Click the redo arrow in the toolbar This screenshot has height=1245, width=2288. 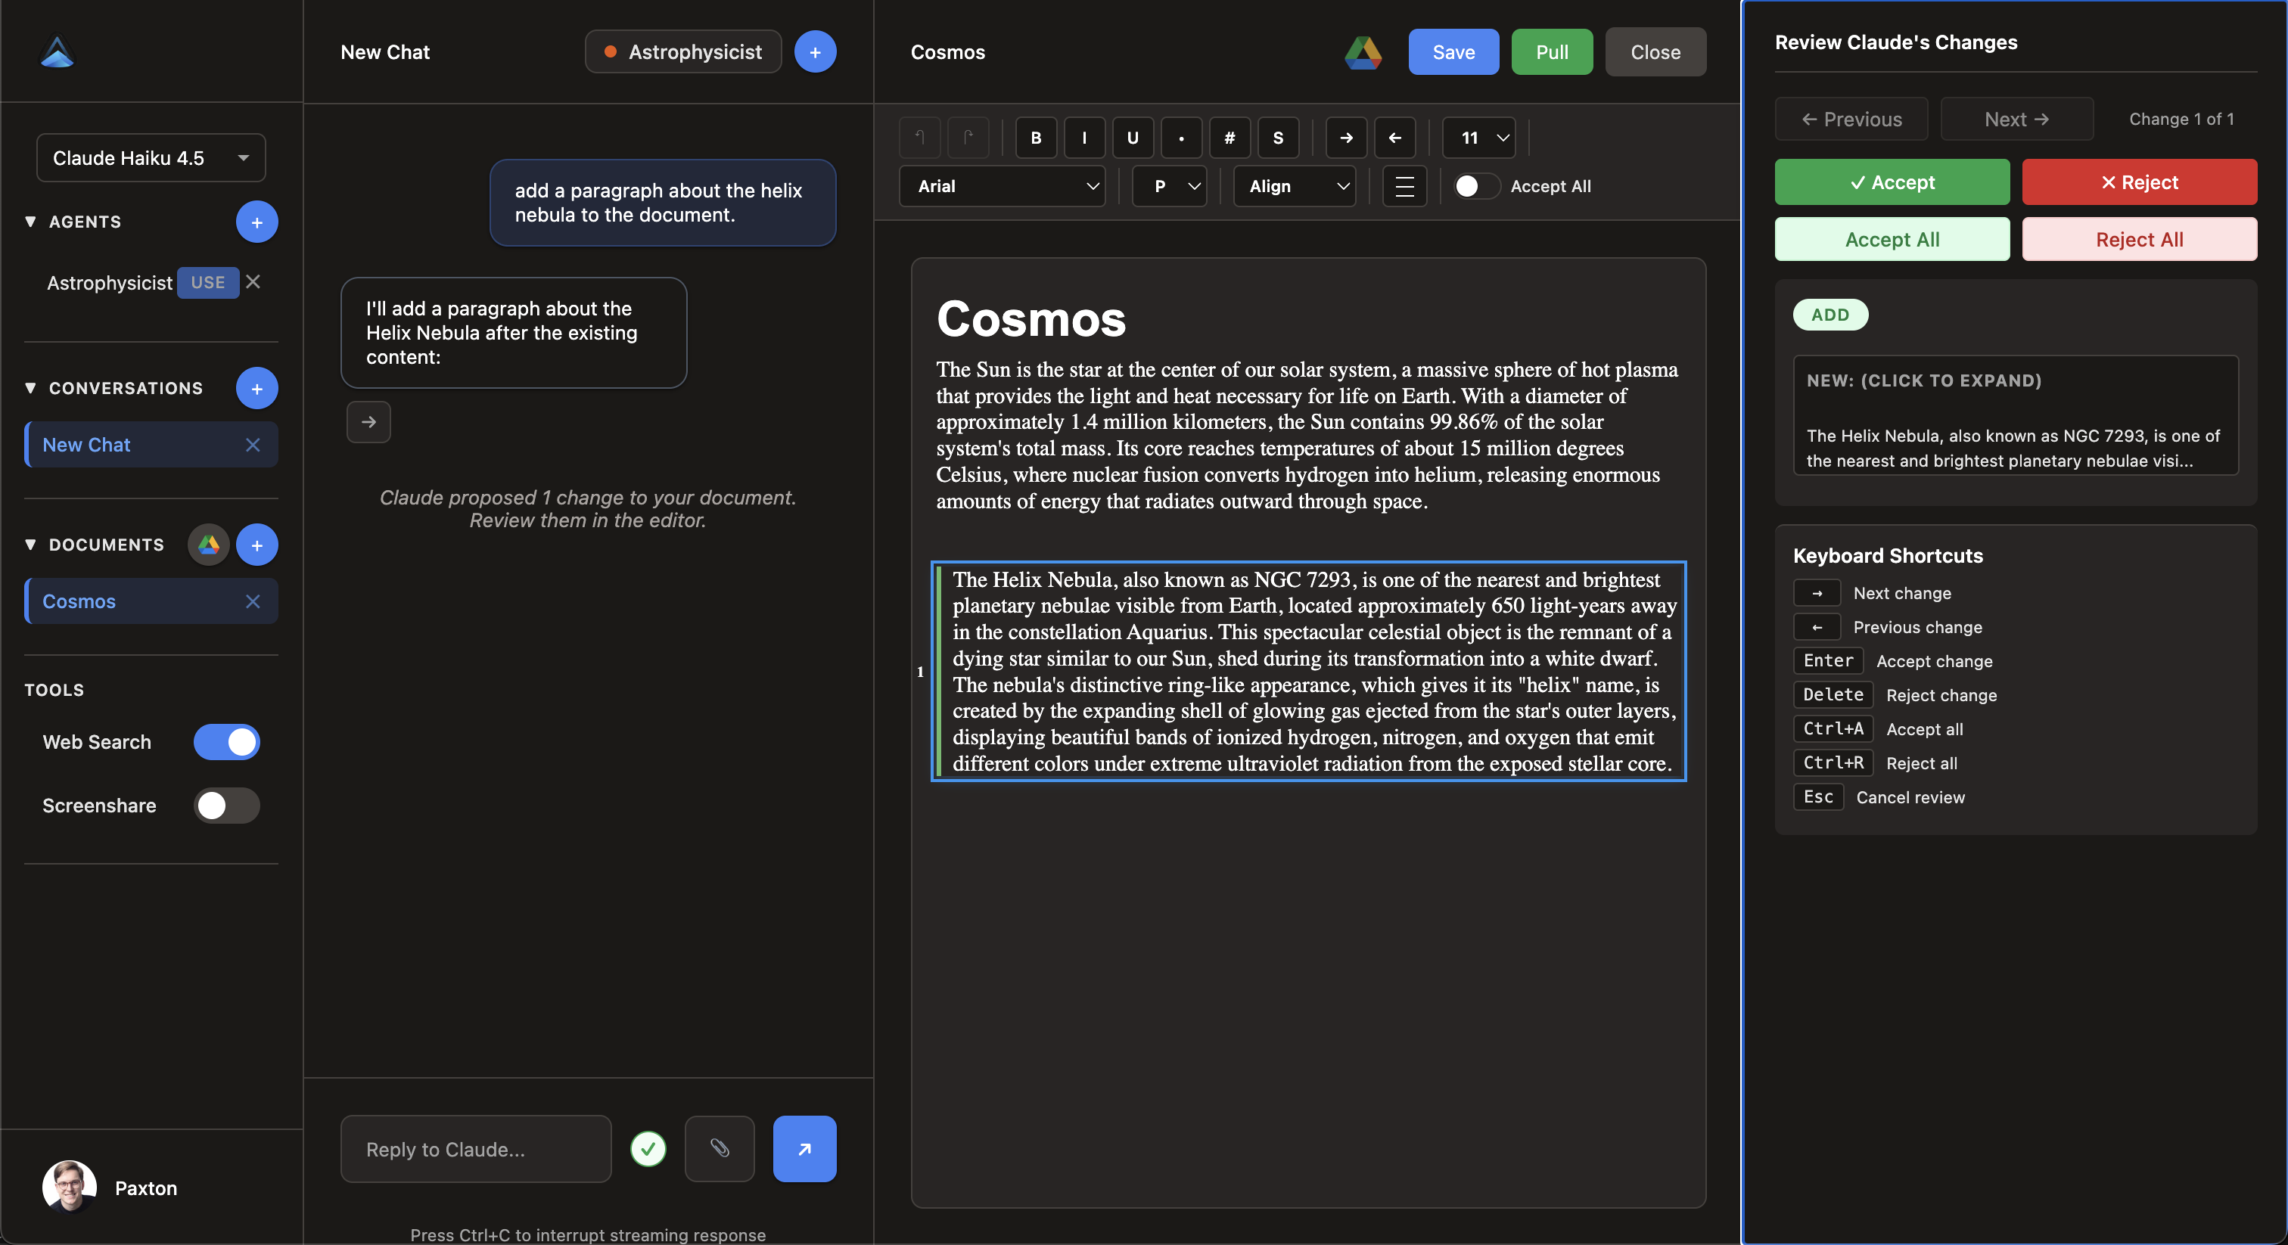[968, 138]
